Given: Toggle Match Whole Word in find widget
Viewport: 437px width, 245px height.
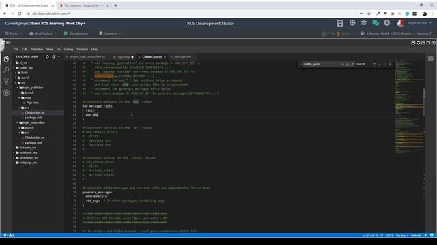Looking at the screenshot, I should coord(348,64).
